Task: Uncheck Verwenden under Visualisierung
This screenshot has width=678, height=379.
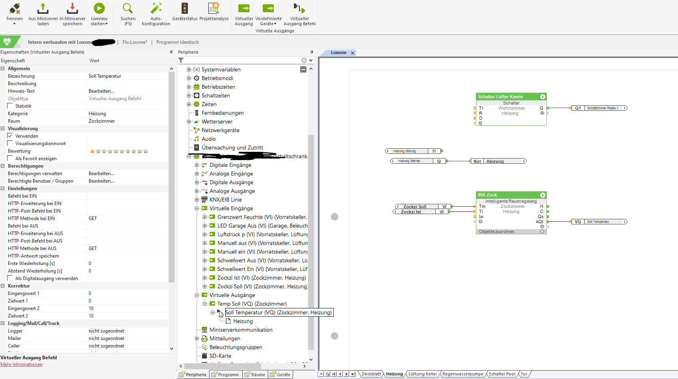Action: click(10, 136)
